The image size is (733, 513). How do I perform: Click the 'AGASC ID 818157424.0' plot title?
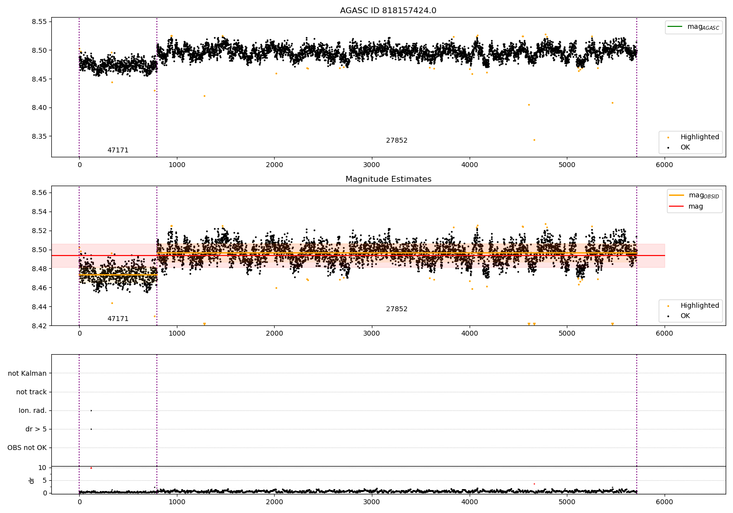[388, 11]
